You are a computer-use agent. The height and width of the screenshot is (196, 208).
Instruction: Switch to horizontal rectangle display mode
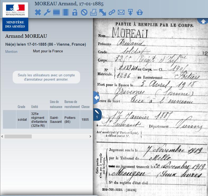[x=56, y=12]
